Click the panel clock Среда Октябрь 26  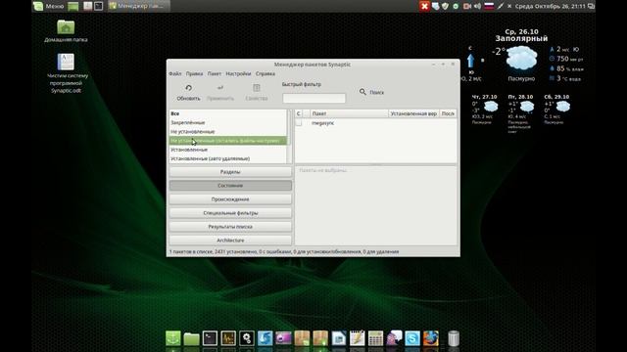[550, 6]
